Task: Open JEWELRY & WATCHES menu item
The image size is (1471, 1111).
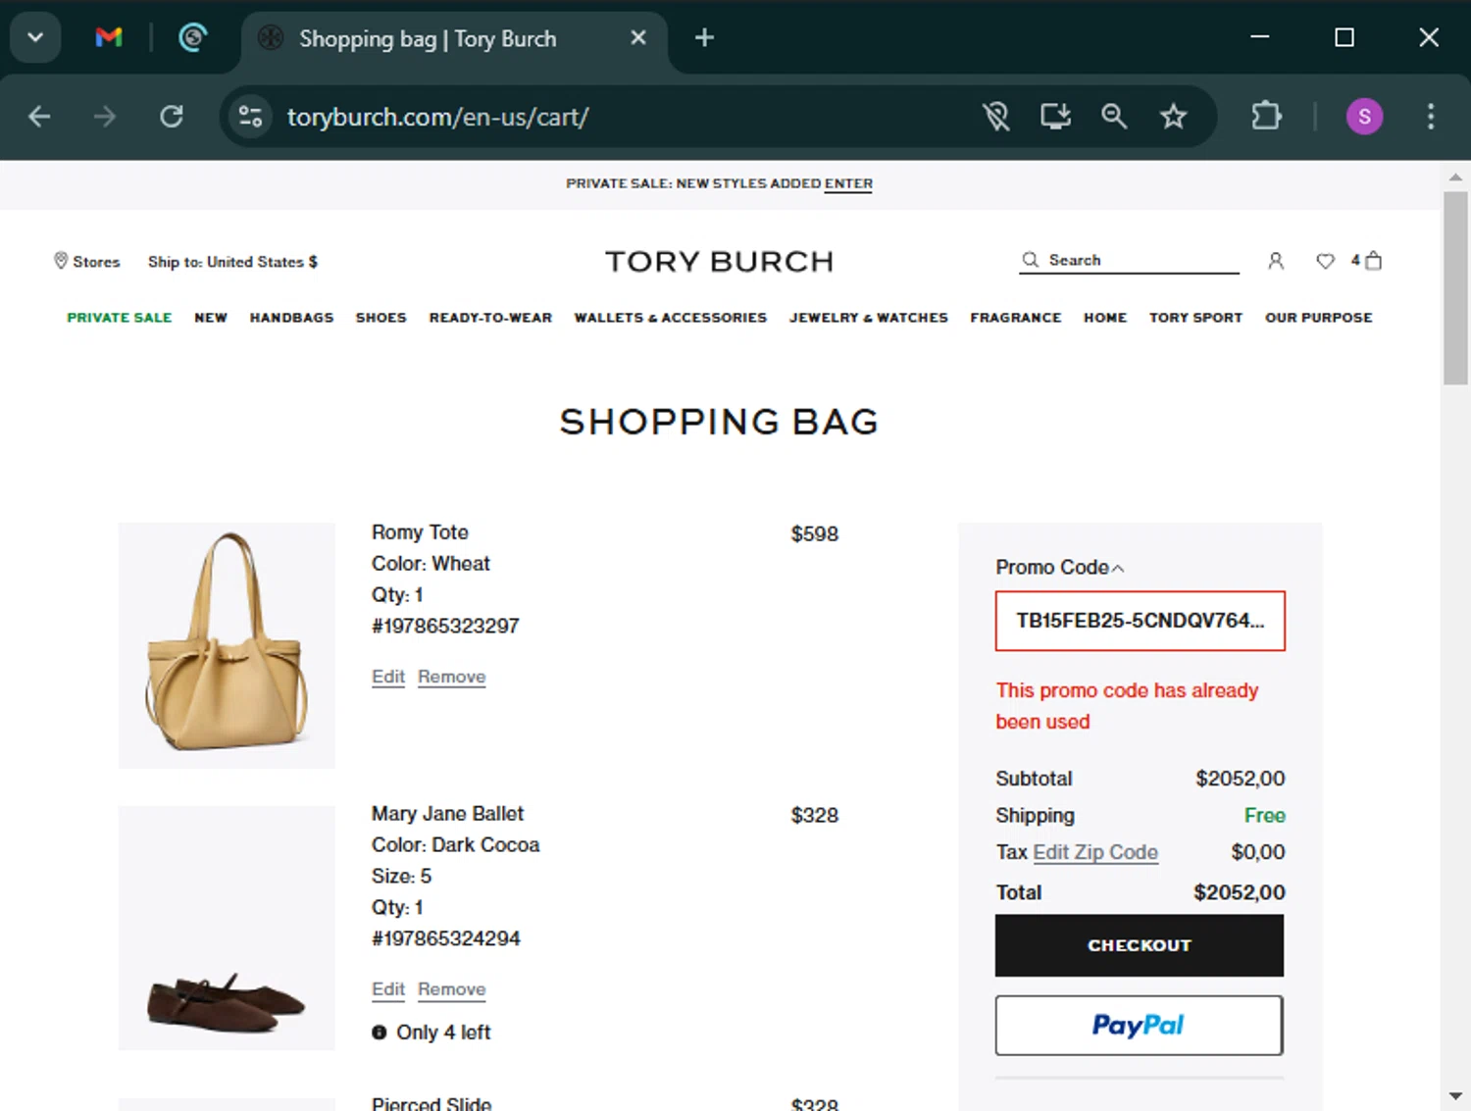Action: point(869,318)
